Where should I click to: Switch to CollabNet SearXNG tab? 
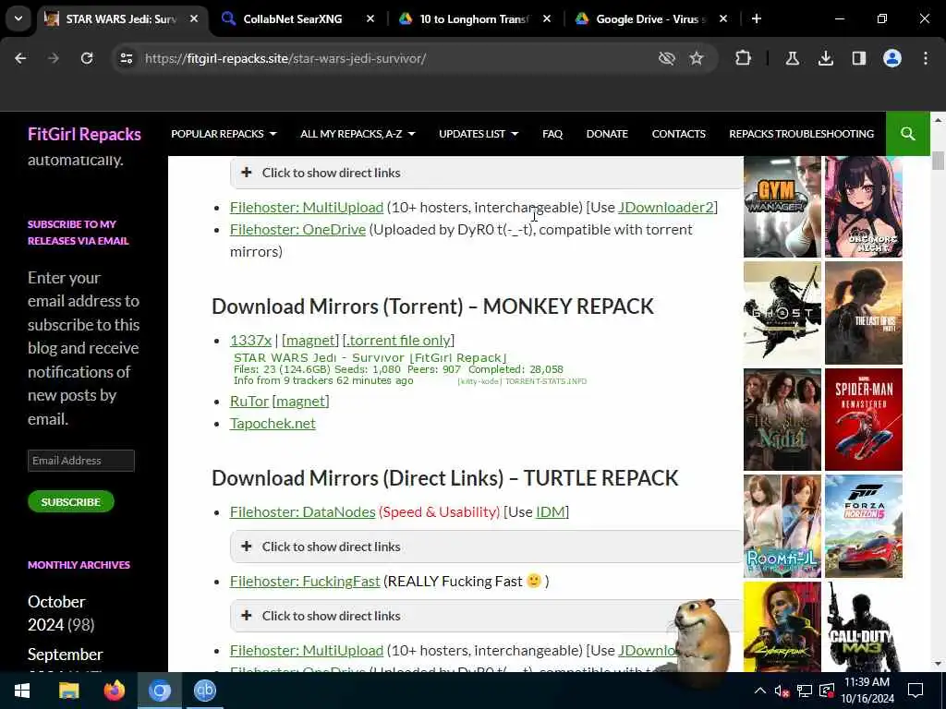[x=293, y=18]
